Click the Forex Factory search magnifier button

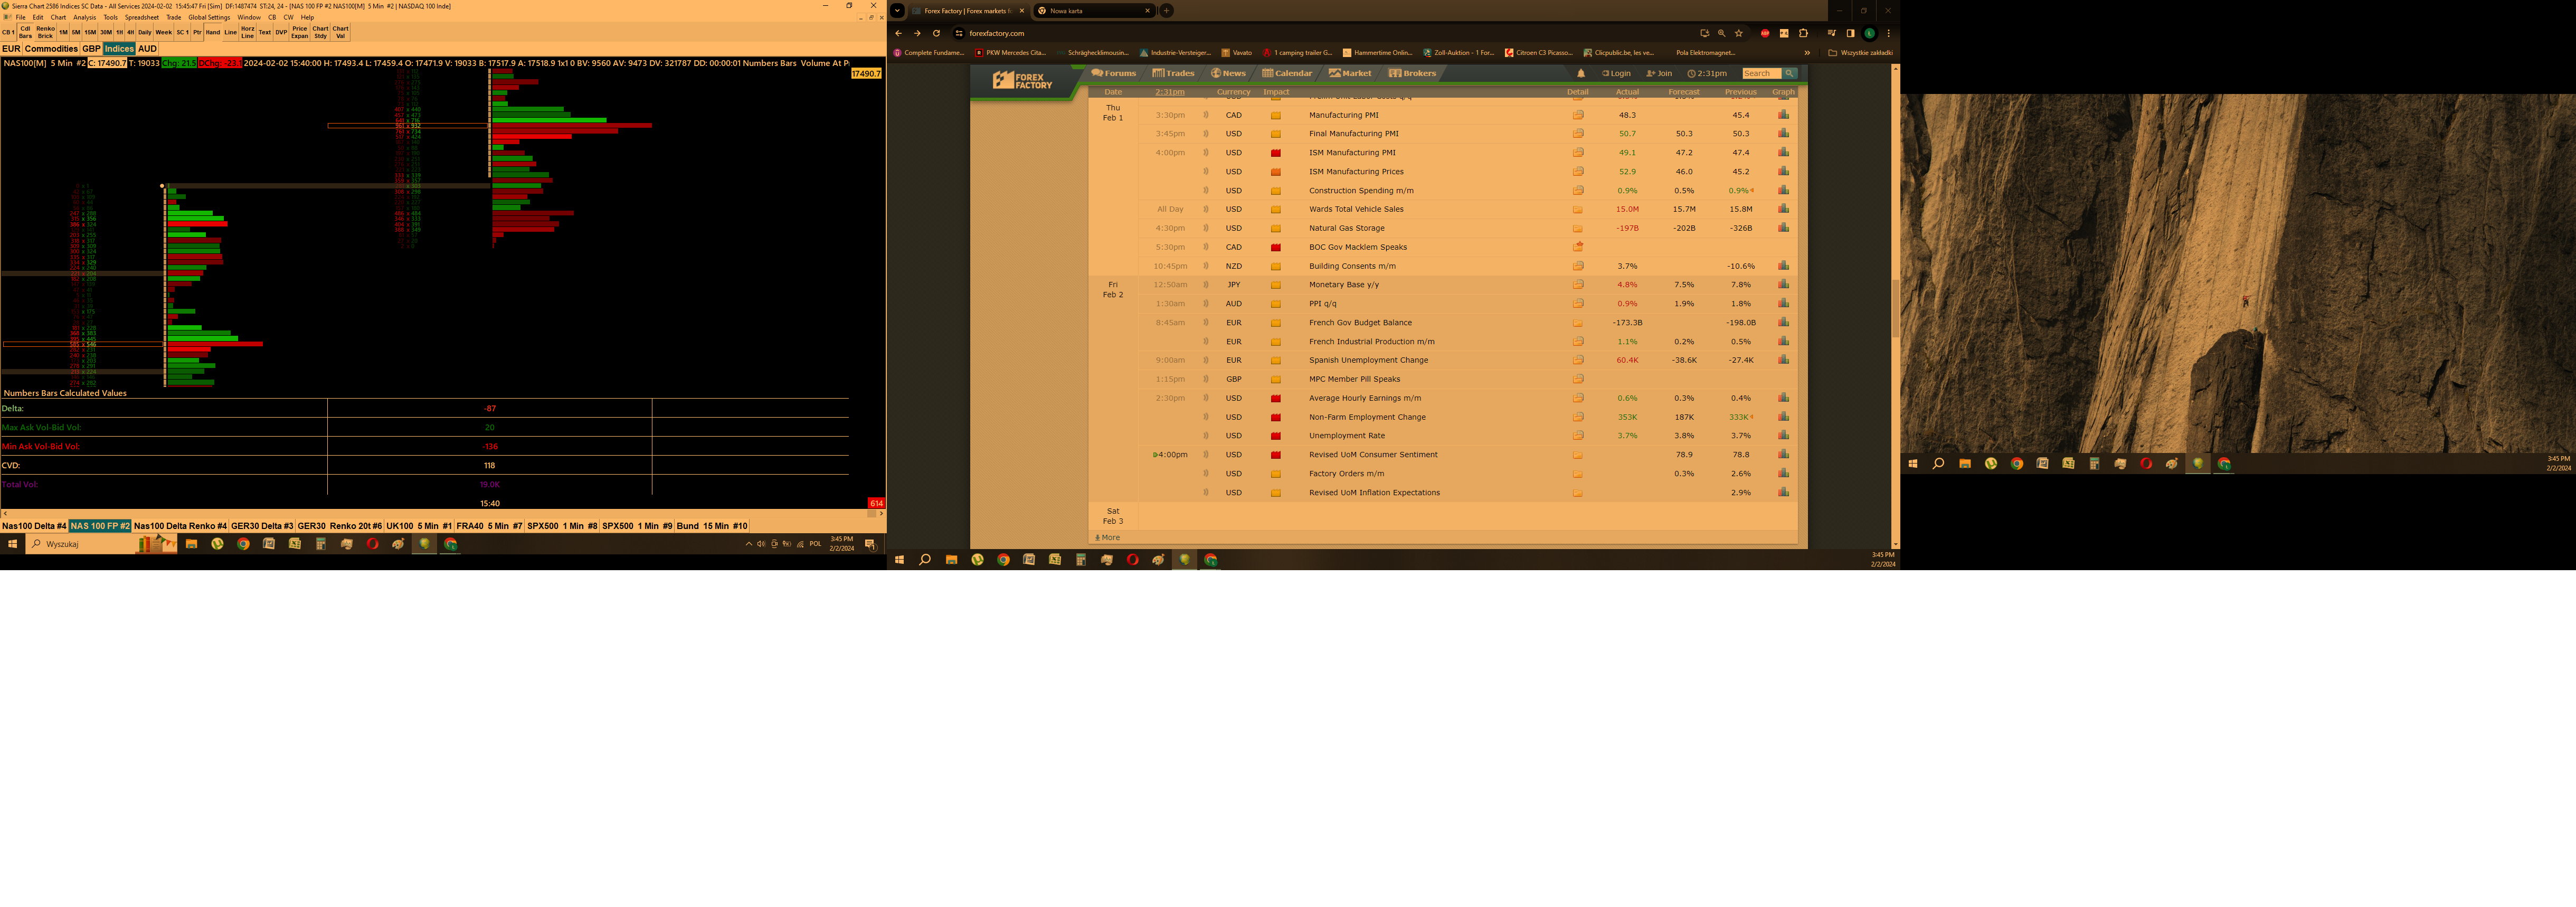click(1789, 73)
